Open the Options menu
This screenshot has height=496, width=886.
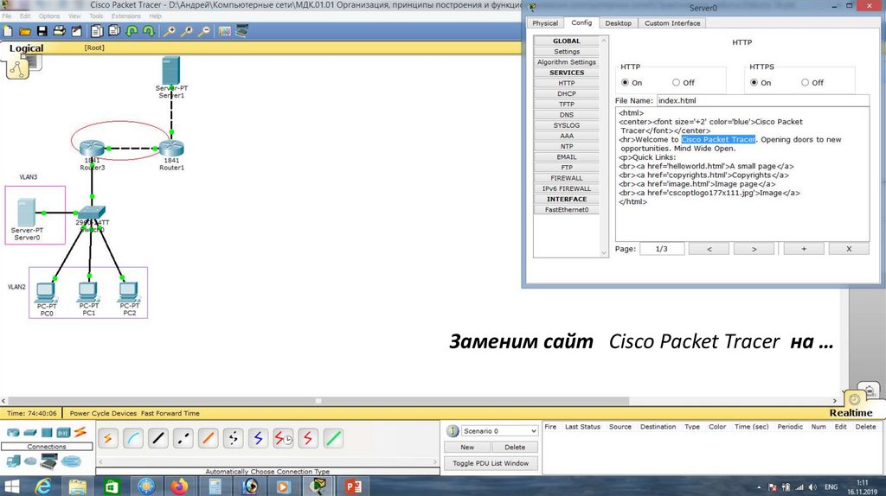pyautogui.click(x=49, y=16)
